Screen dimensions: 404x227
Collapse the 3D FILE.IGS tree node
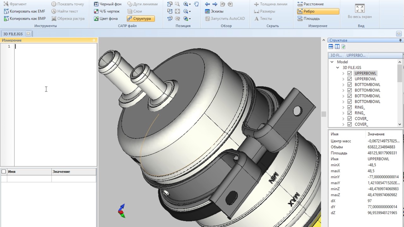[x=338, y=68]
